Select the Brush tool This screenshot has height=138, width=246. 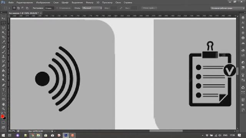pyautogui.click(x=3, y=52)
